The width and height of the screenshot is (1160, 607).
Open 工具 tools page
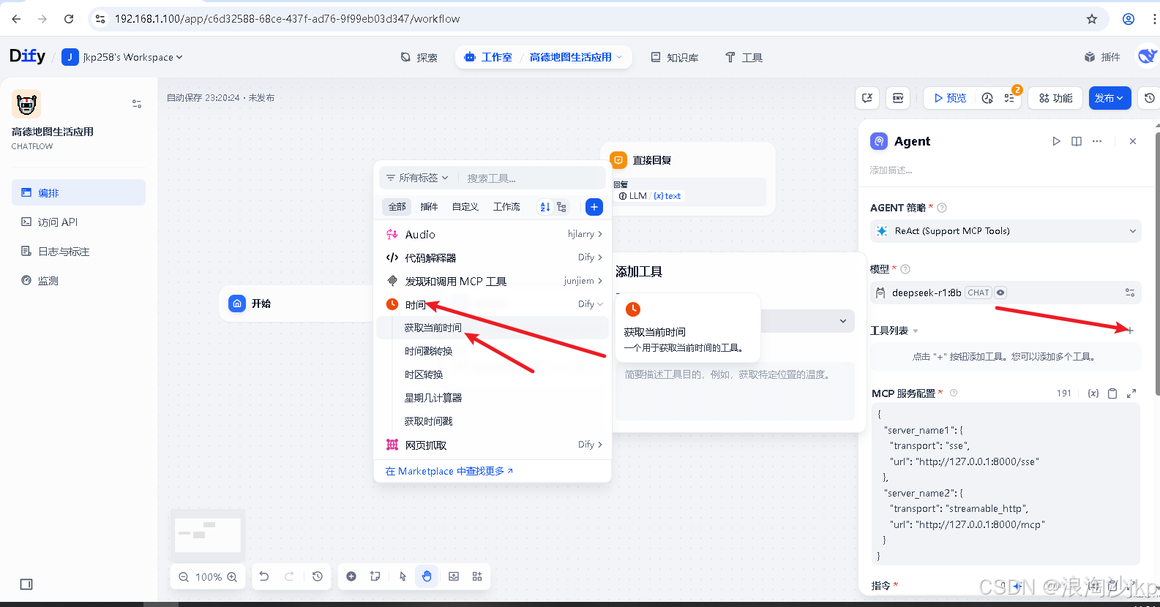[744, 57]
